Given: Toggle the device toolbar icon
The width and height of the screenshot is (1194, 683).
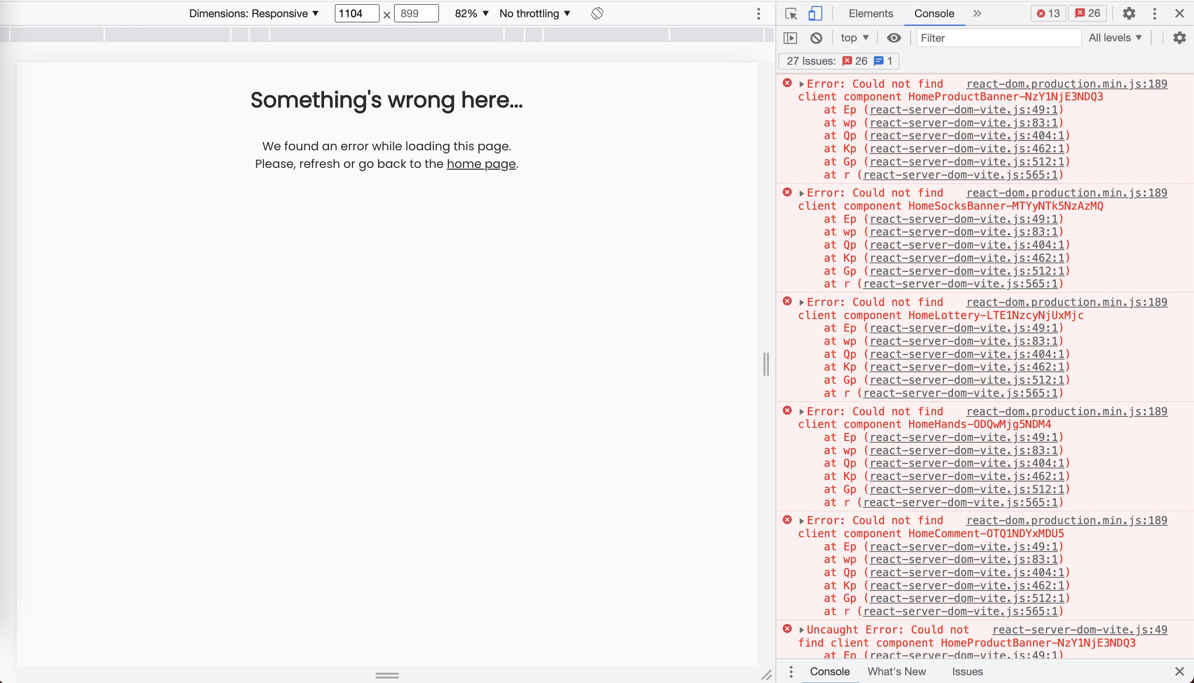Looking at the screenshot, I should [815, 14].
